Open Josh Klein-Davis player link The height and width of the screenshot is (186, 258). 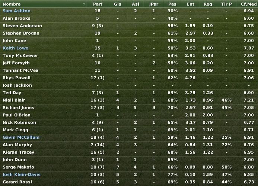tap(21, 174)
